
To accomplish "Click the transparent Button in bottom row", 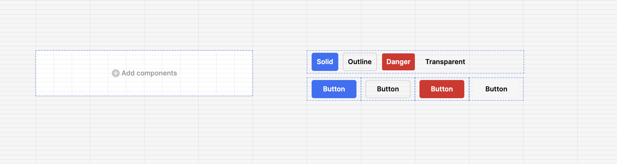I will click(496, 89).
